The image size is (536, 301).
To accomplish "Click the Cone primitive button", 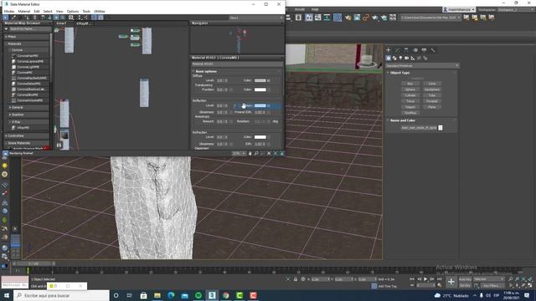I will coord(432,84).
